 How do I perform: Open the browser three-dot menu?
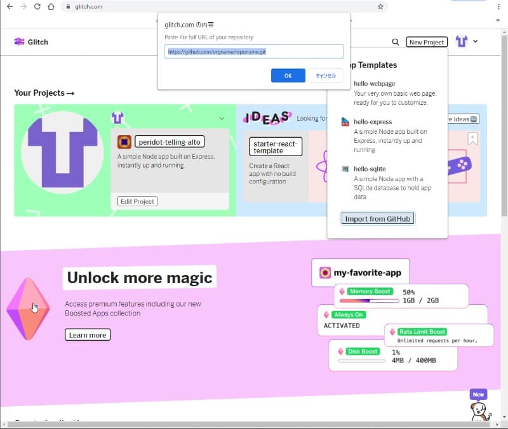(498, 6)
